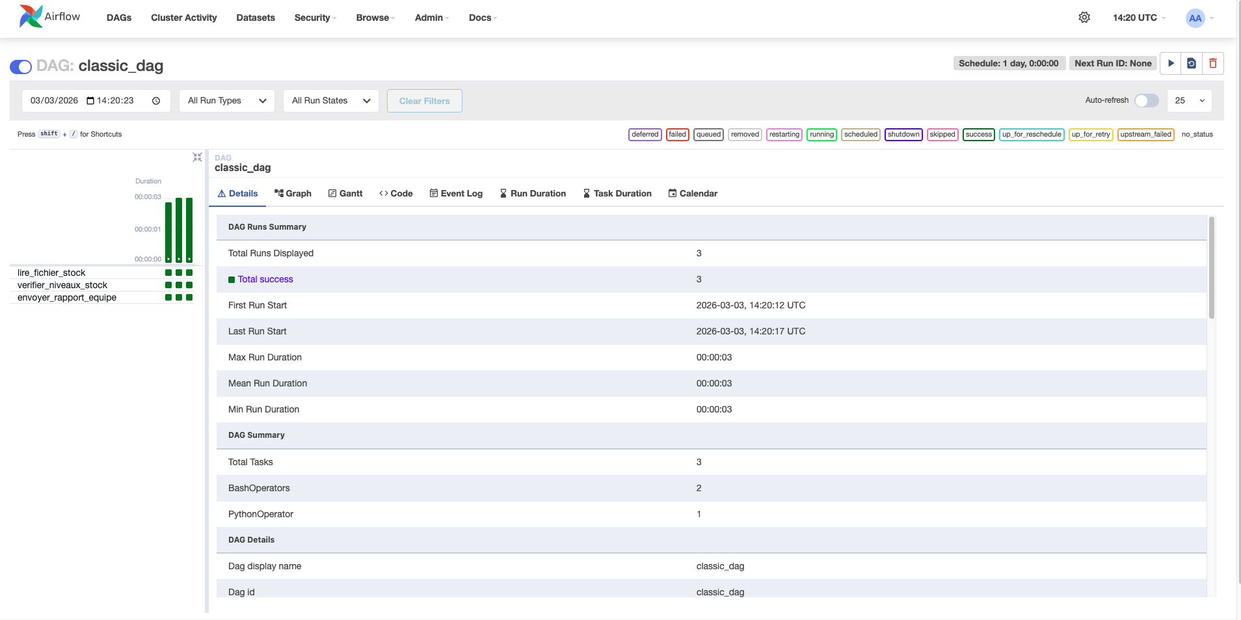Open the 25 runs count dropdown
The width and height of the screenshot is (1241, 620).
1189,101
